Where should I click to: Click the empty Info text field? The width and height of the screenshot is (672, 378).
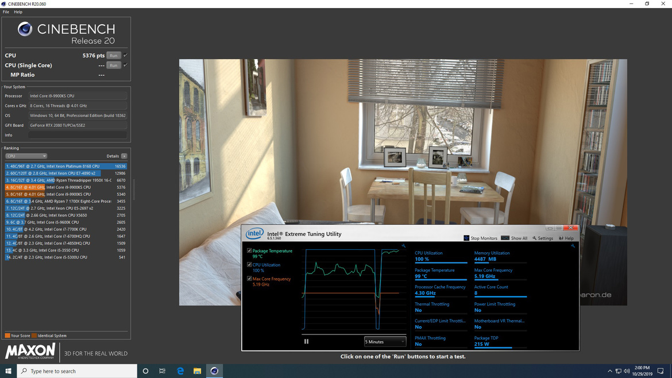(x=78, y=135)
